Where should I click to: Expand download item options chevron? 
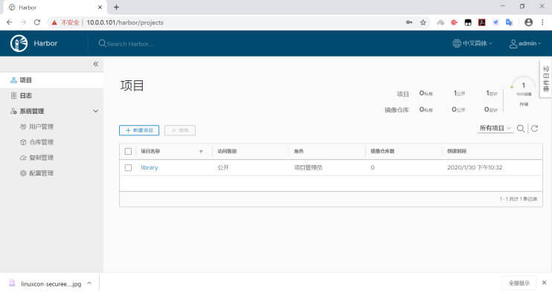click(x=89, y=283)
